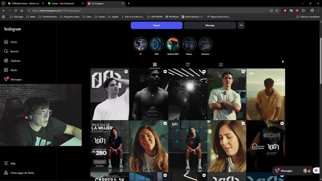The image size is (322, 181).
Task: Click the Instagram logo
Action: (x=13, y=29)
